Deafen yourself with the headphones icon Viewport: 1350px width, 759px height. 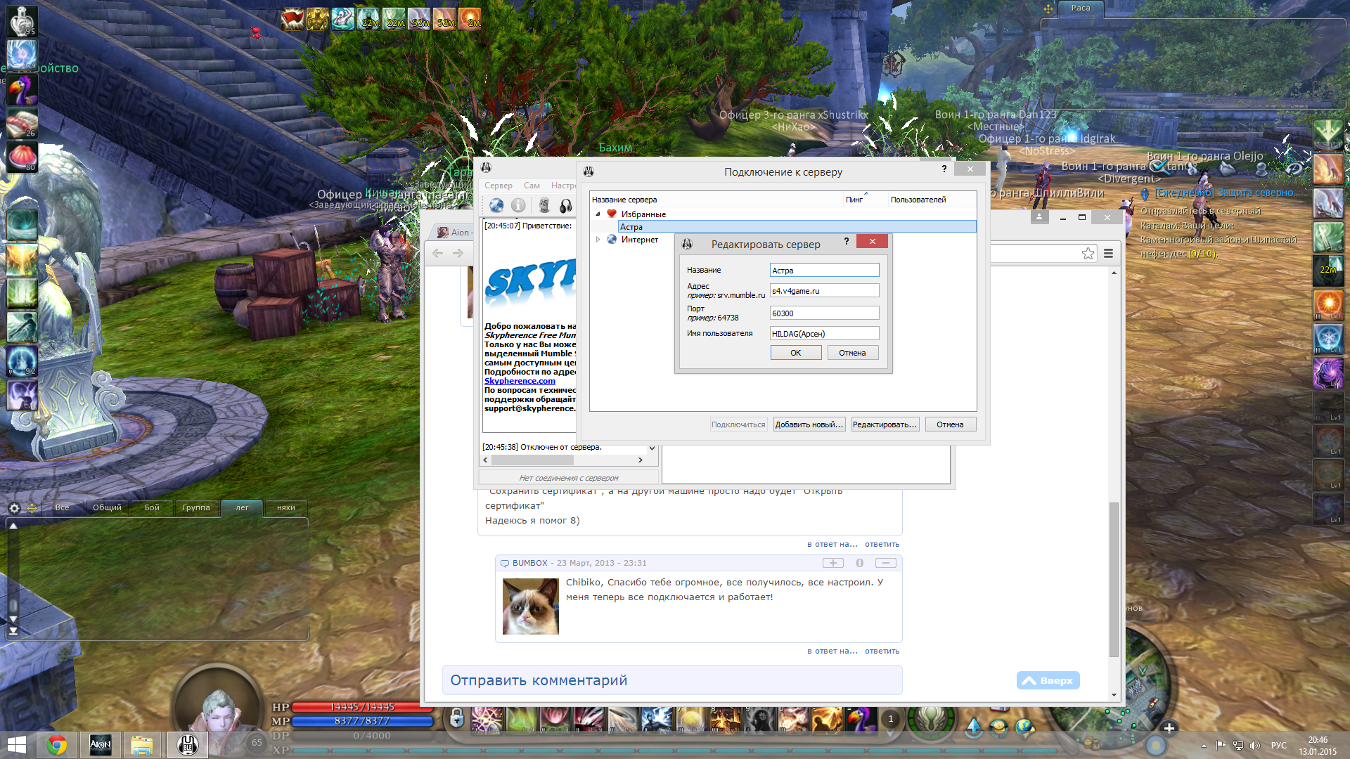[x=565, y=205]
